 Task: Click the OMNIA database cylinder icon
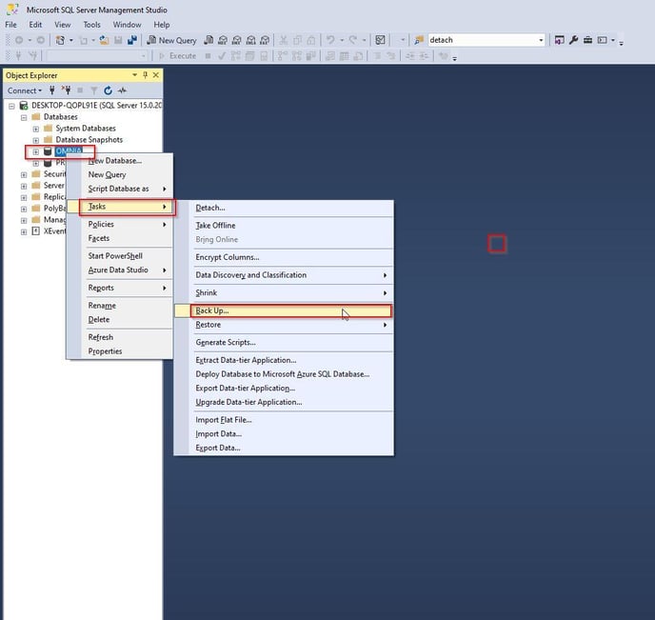[48, 151]
